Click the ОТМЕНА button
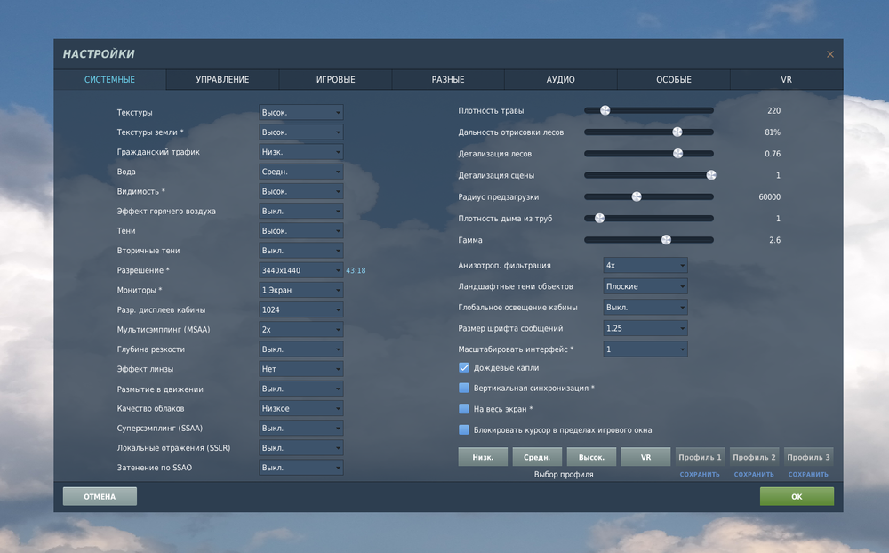The height and width of the screenshot is (553, 889). coord(100,496)
